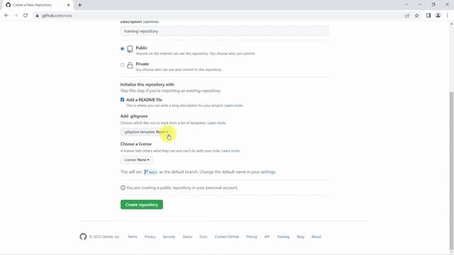Click the tab search chevron

pos(406,5)
